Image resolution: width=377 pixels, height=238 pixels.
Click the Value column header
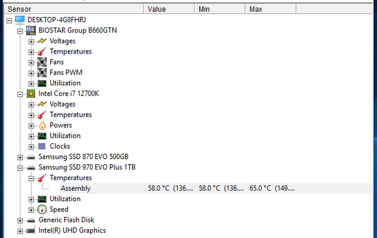pos(169,9)
